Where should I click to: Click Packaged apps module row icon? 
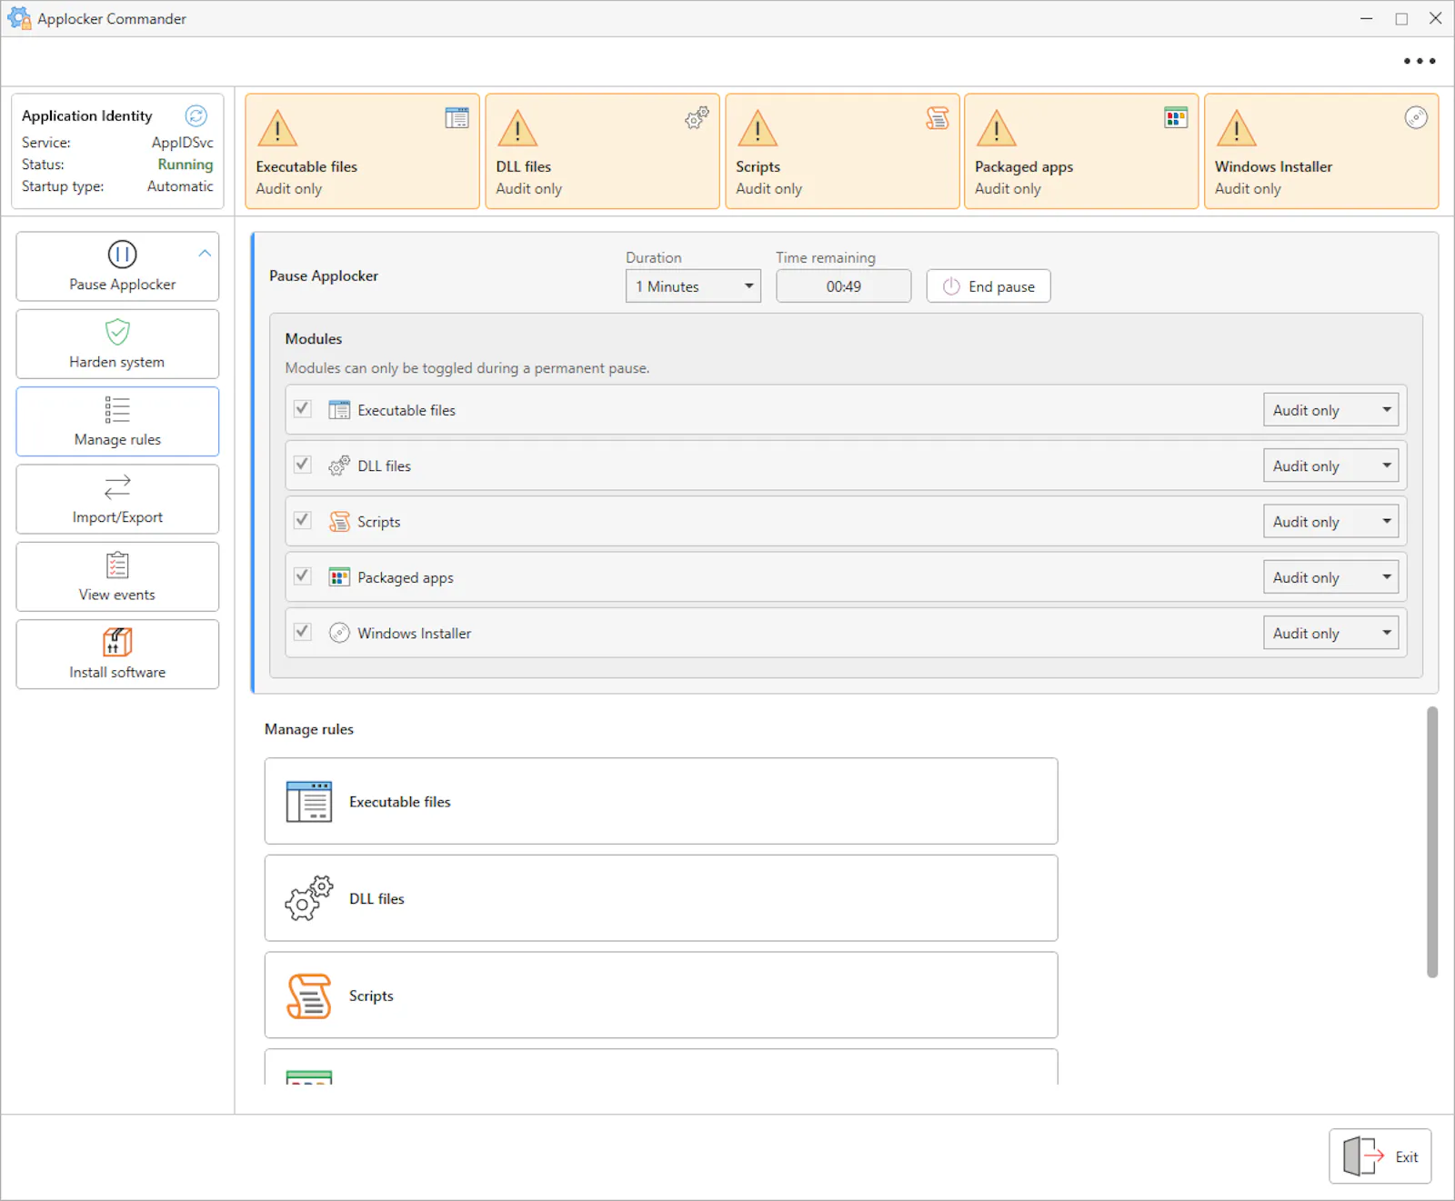point(339,577)
